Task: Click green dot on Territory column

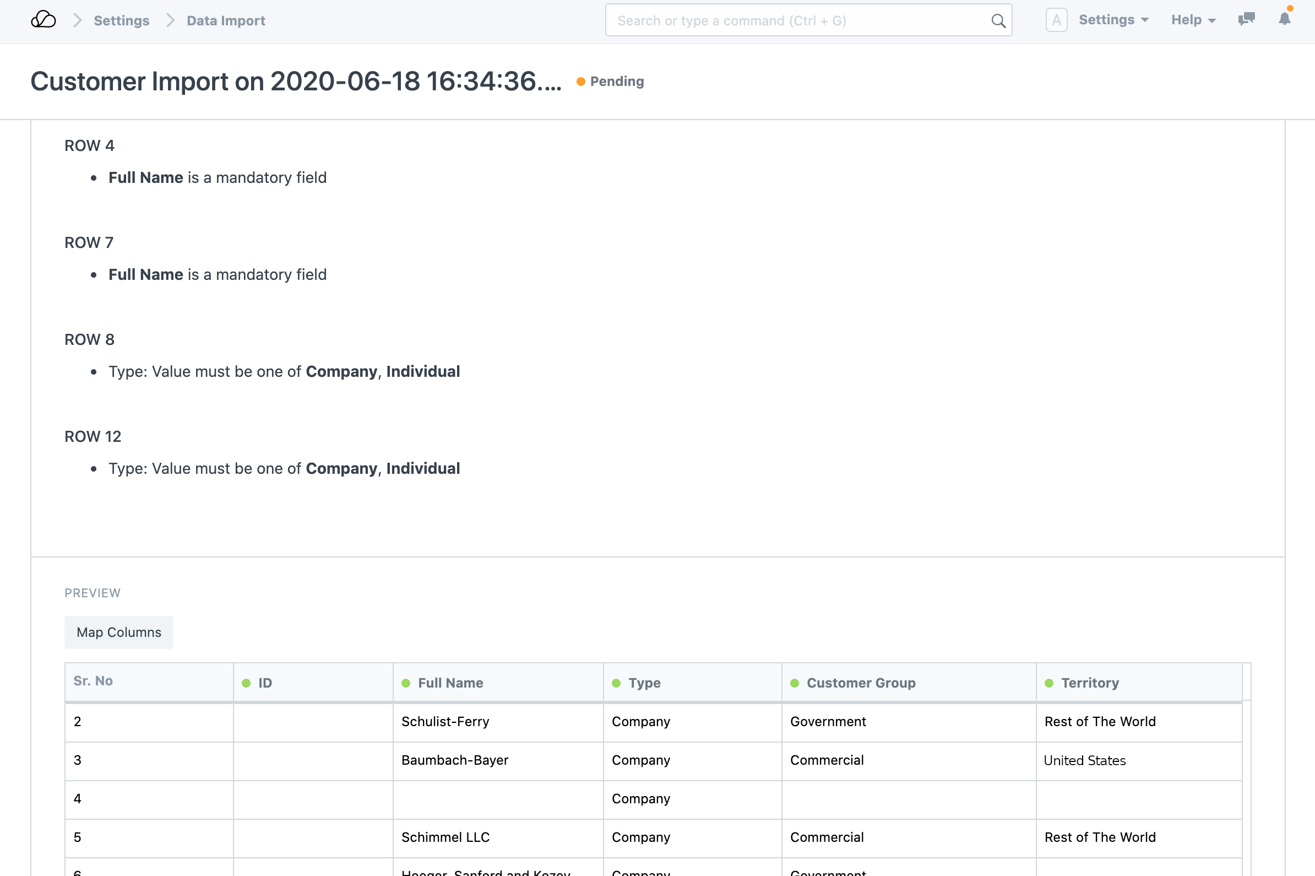Action: (1048, 683)
